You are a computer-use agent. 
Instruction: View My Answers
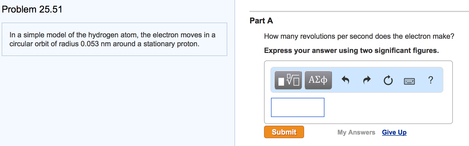click(356, 132)
